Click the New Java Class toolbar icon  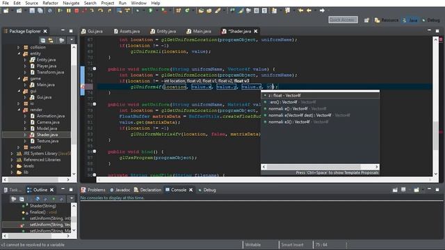point(187,10)
